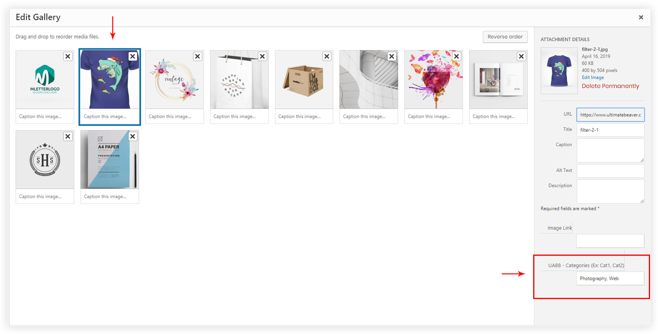Edit the UABB Categories field

pos(610,278)
